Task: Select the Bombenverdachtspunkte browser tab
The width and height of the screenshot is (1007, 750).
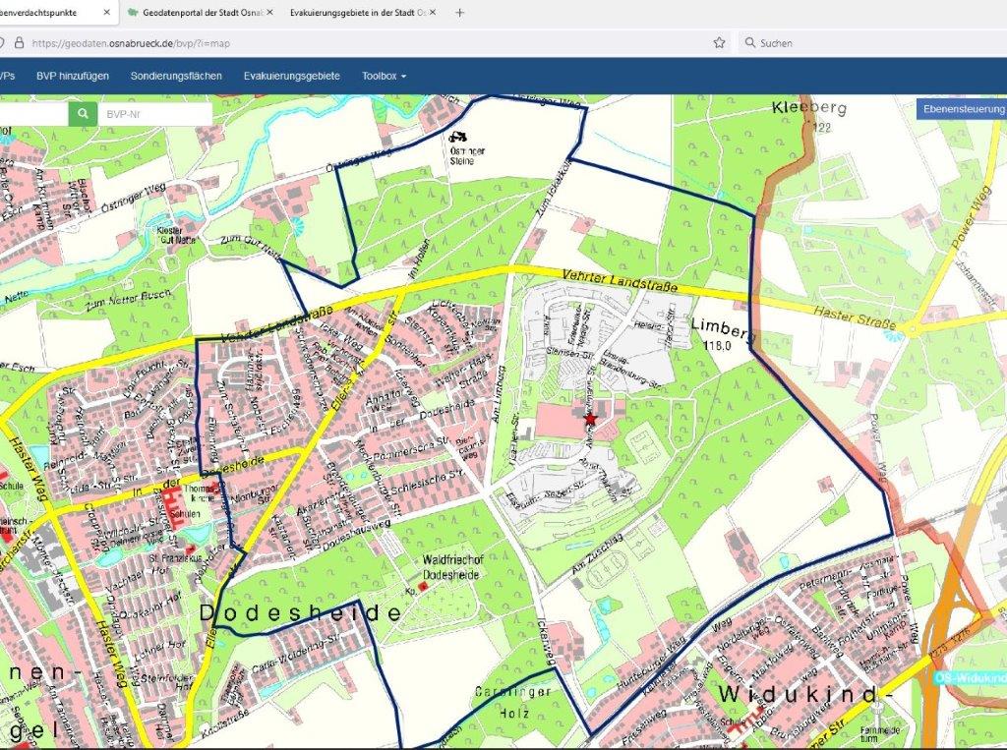Action: click(x=58, y=12)
